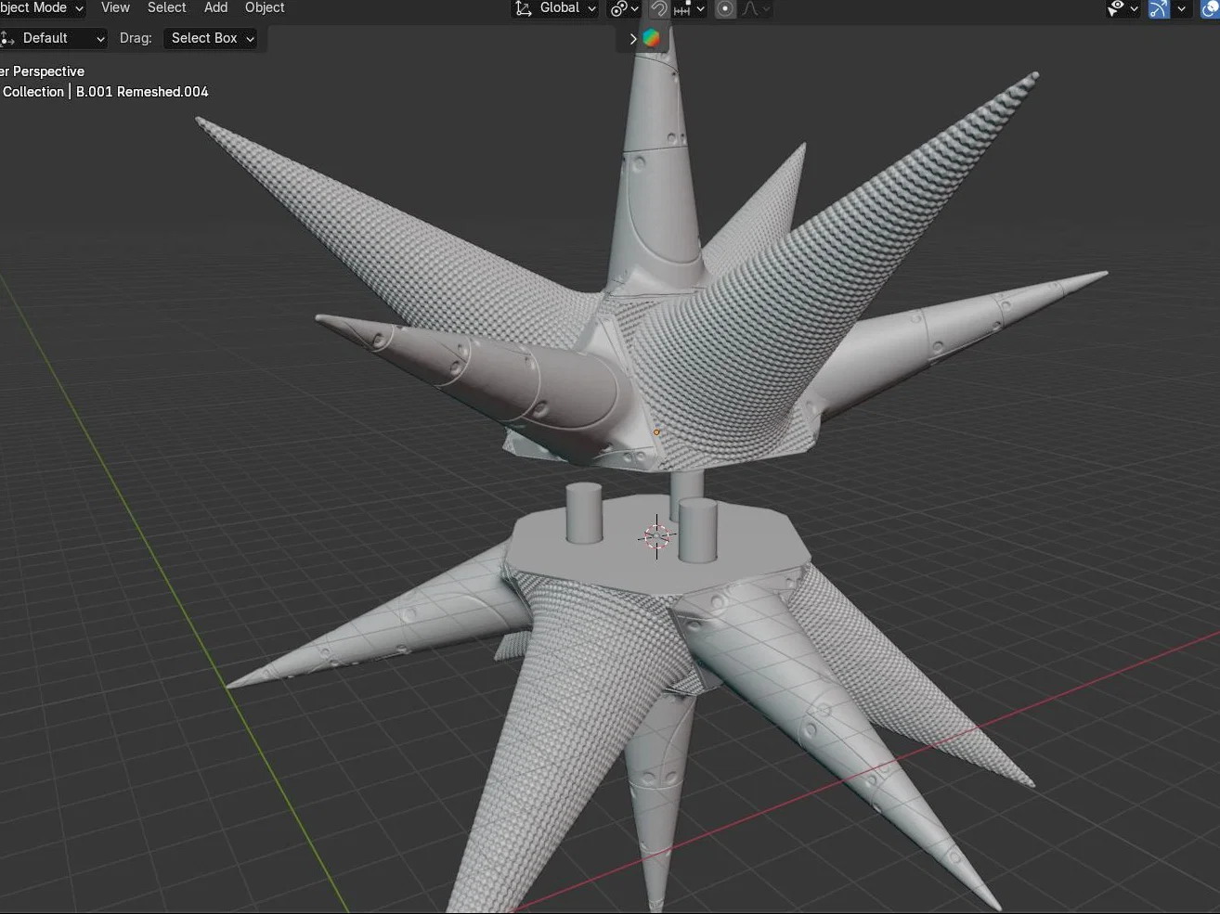Open the Object Mode interaction dropdown

click(x=42, y=8)
